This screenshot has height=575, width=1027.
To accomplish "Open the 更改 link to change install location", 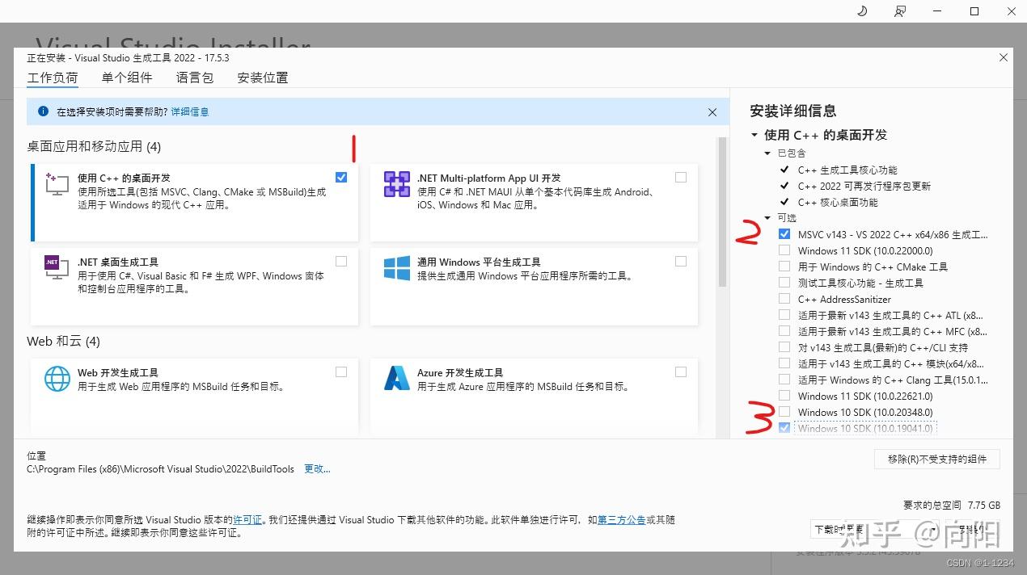I will (x=317, y=469).
